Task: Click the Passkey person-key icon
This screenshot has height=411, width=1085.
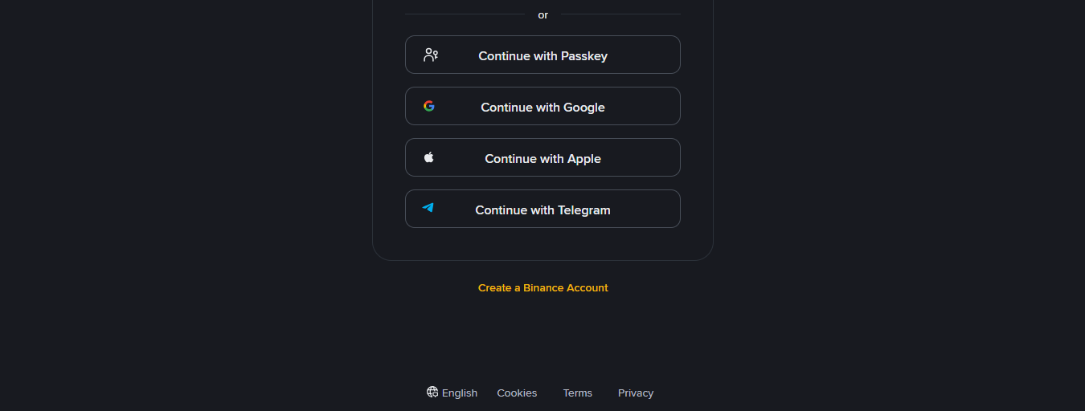Action: tap(431, 55)
